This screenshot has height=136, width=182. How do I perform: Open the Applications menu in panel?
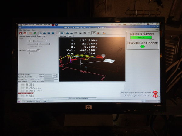click(29, 25)
